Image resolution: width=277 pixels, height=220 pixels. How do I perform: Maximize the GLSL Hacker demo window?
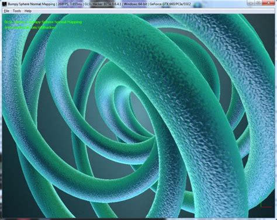coord(258,3)
